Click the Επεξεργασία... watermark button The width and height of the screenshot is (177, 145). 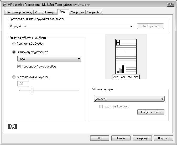151,112
